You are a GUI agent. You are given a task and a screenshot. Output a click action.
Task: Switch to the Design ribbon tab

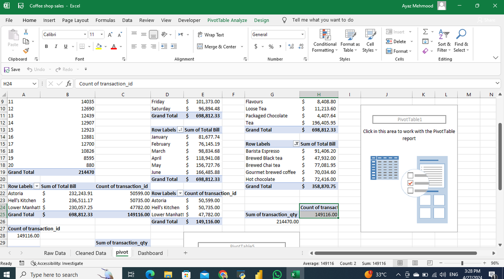point(262,20)
